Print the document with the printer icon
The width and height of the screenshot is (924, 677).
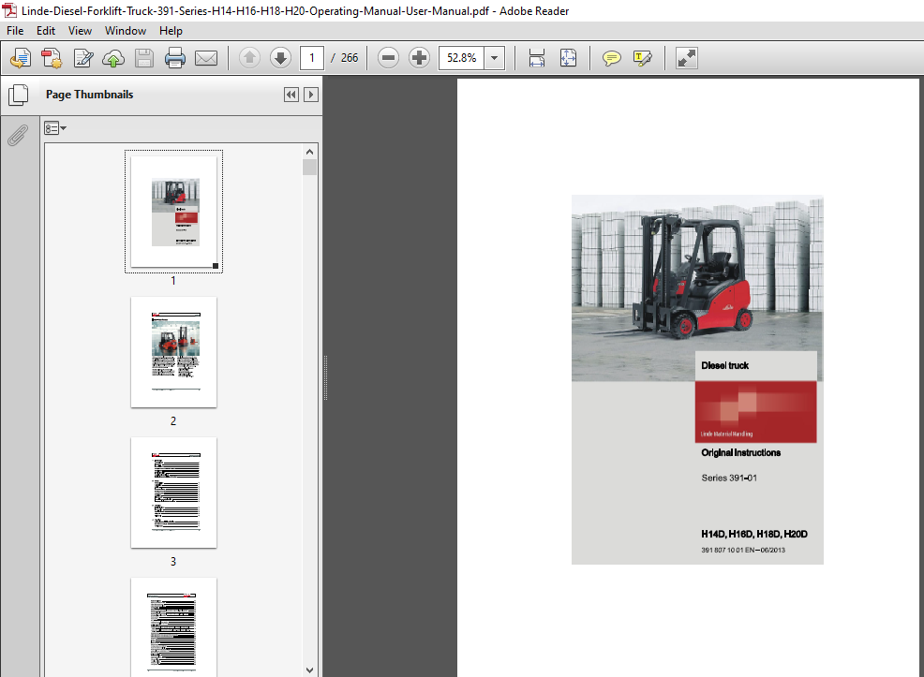[x=175, y=58]
